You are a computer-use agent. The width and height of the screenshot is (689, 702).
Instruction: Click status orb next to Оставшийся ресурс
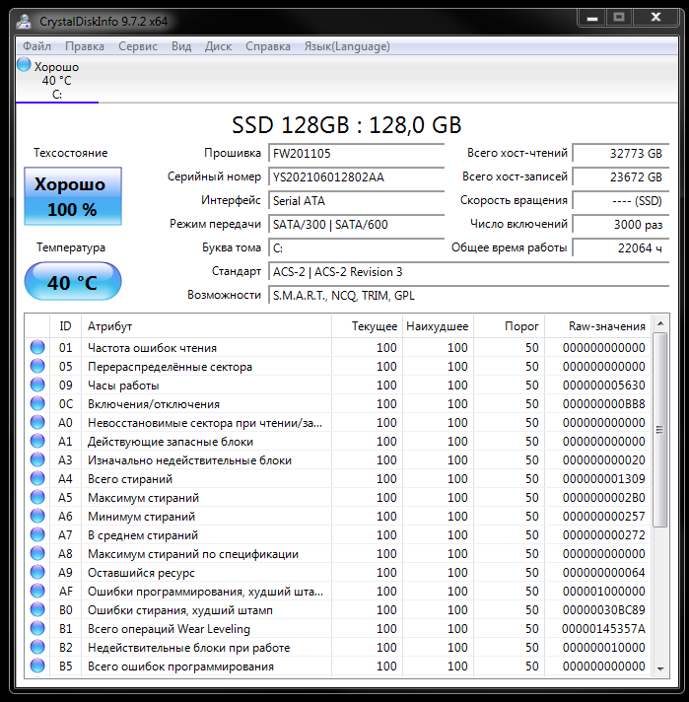pyautogui.click(x=37, y=572)
